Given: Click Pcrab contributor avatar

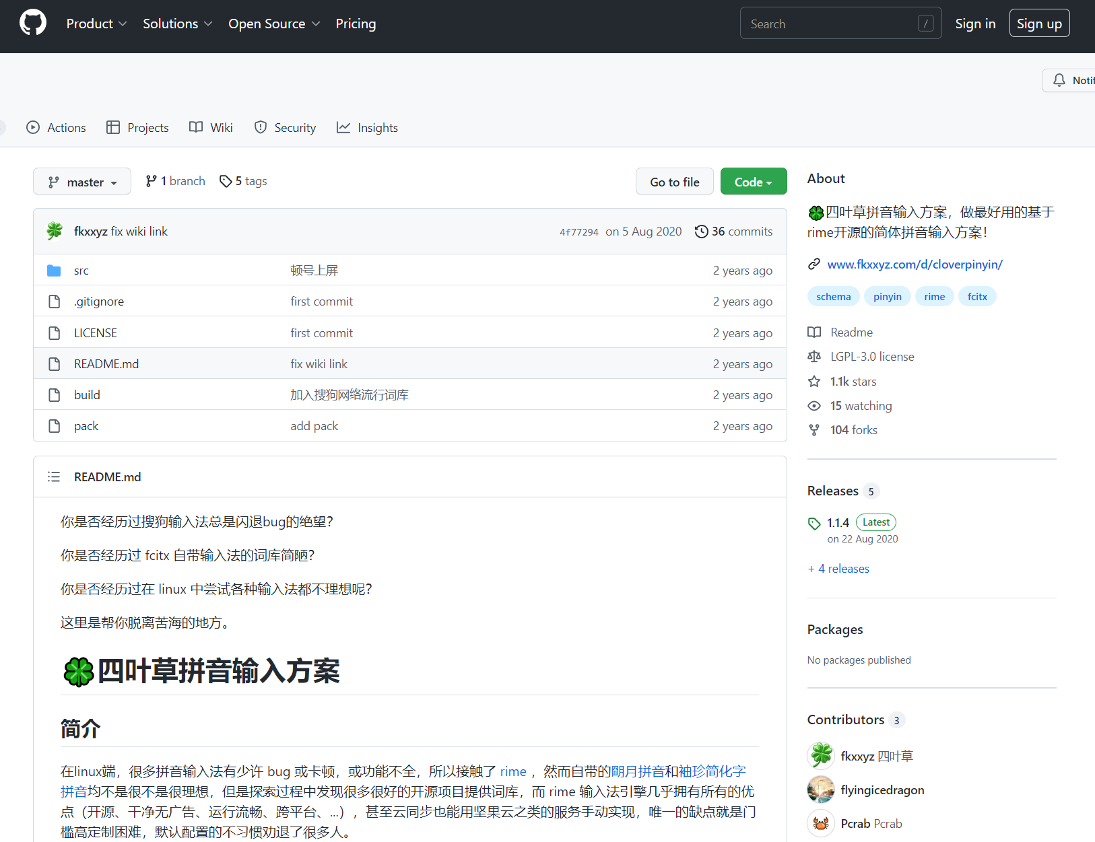Looking at the screenshot, I should (x=821, y=823).
